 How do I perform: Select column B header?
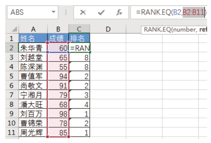58,30
